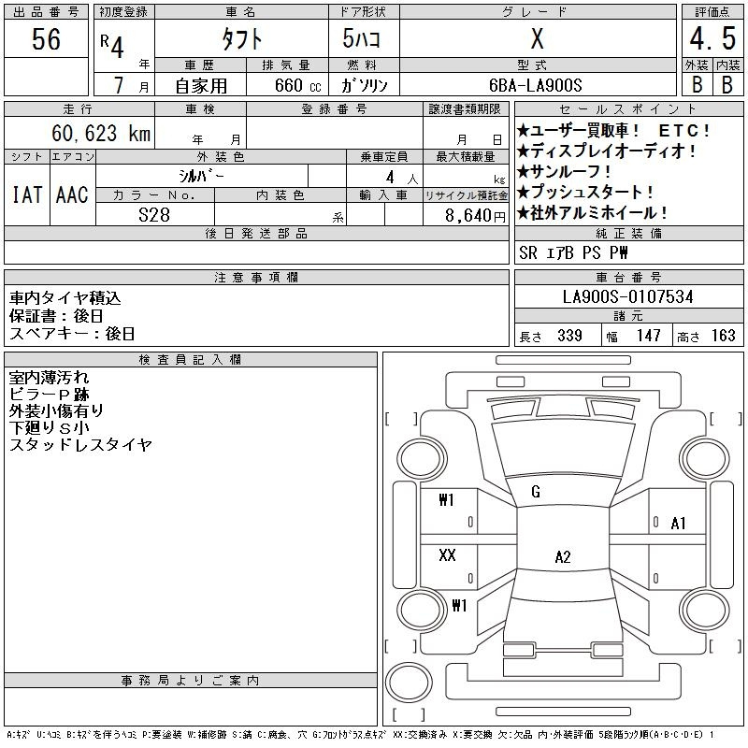Select the リサイクル預託金 header
This screenshot has height=748, width=748.
tap(466, 195)
